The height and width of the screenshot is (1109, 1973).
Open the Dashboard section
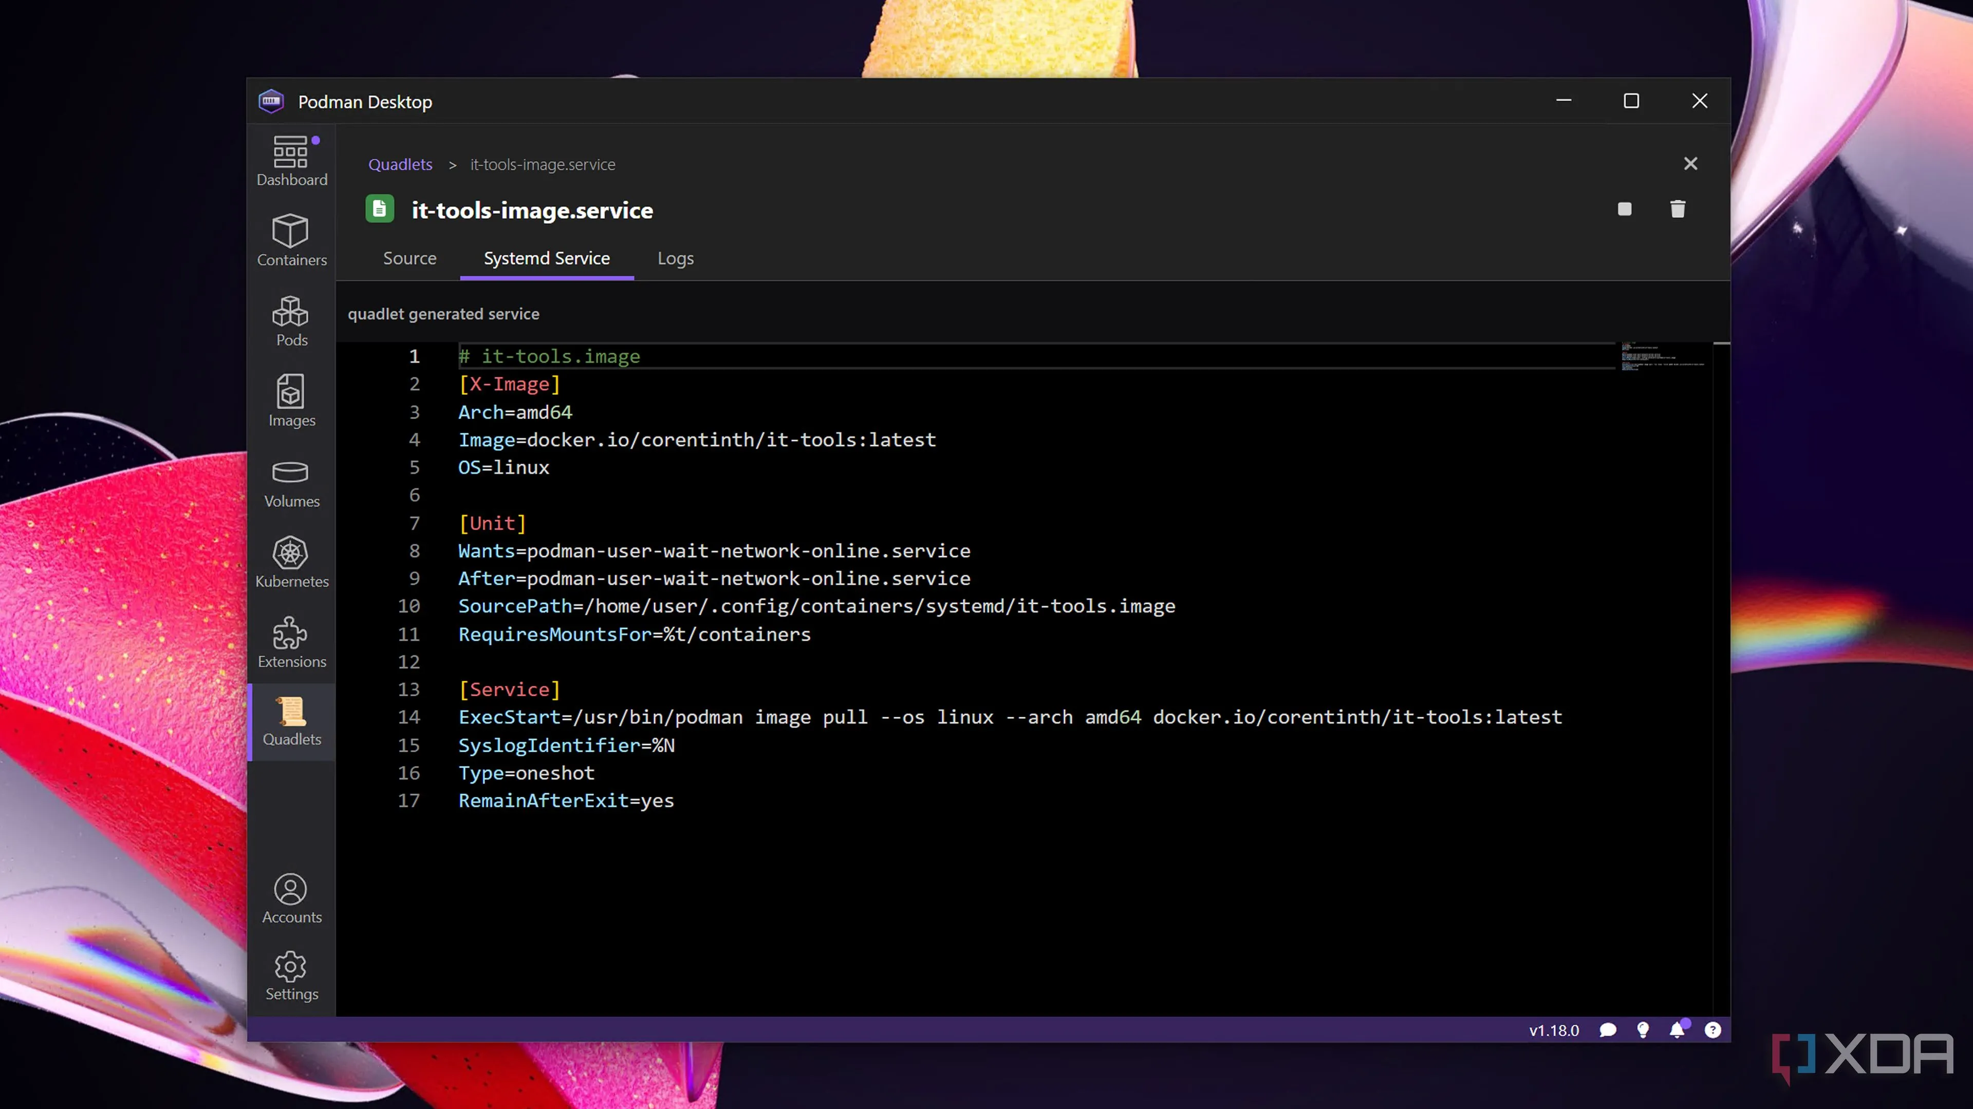click(x=291, y=161)
